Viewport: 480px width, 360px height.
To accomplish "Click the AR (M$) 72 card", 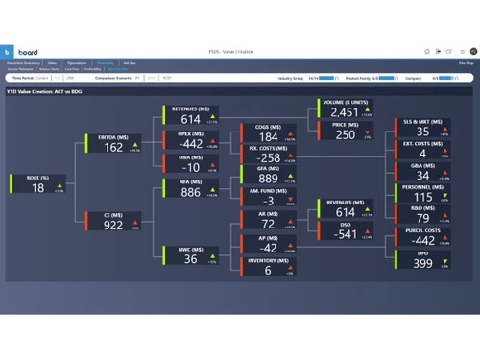I will point(268,220).
